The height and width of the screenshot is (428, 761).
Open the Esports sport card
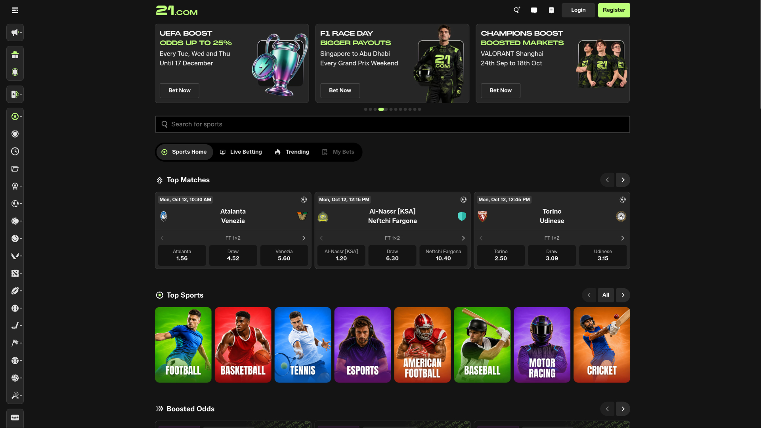(x=363, y=345)
